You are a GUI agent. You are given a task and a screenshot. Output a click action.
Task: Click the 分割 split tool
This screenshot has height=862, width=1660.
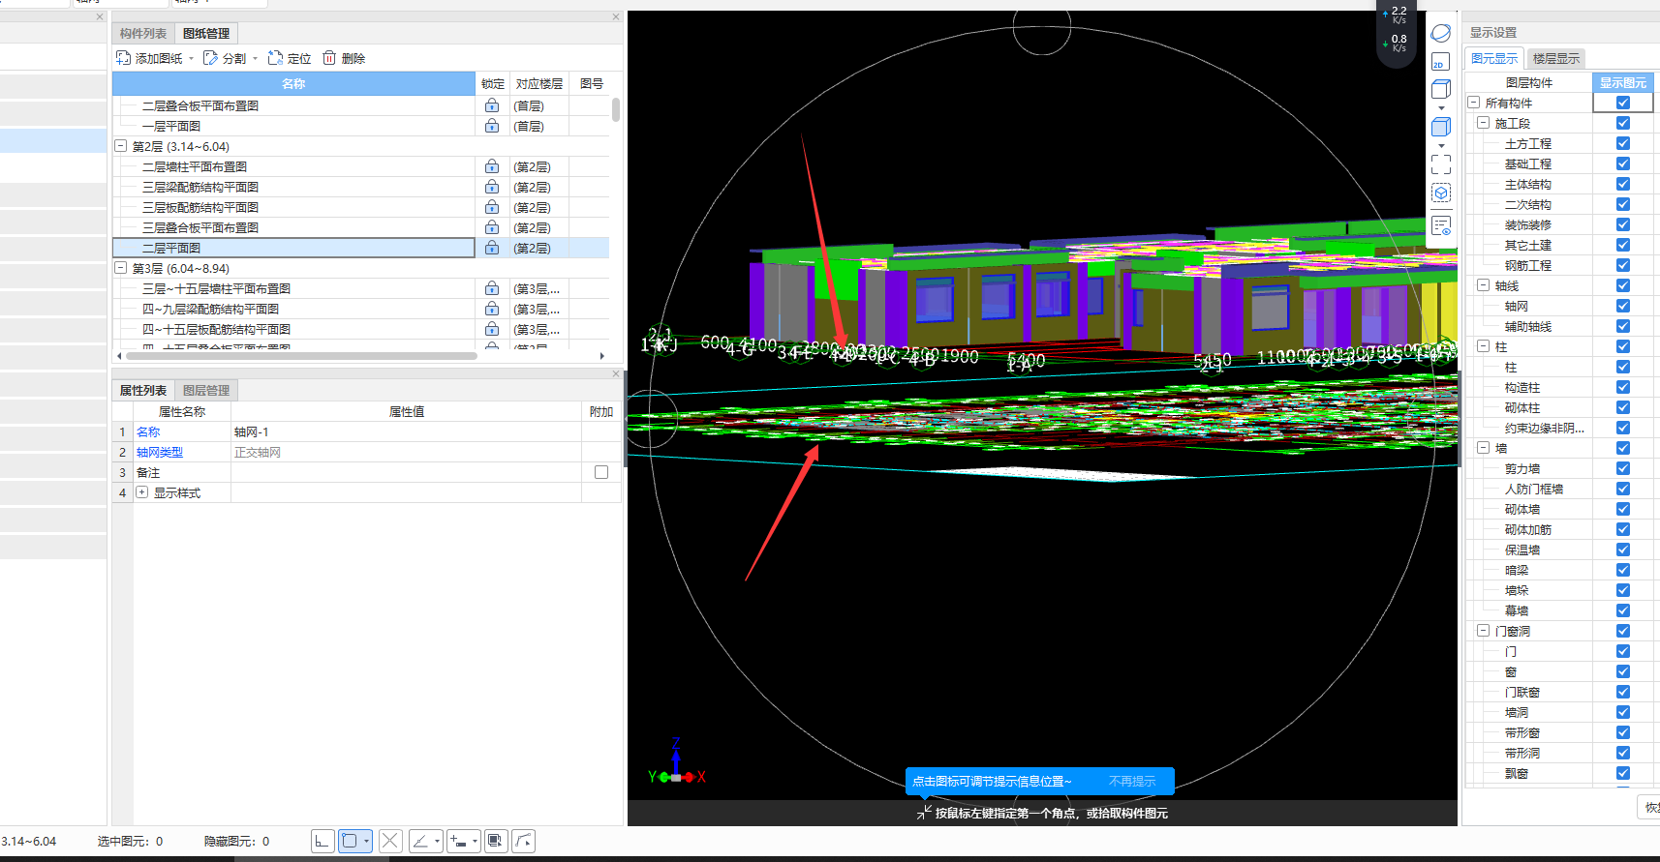click(225, 58)
